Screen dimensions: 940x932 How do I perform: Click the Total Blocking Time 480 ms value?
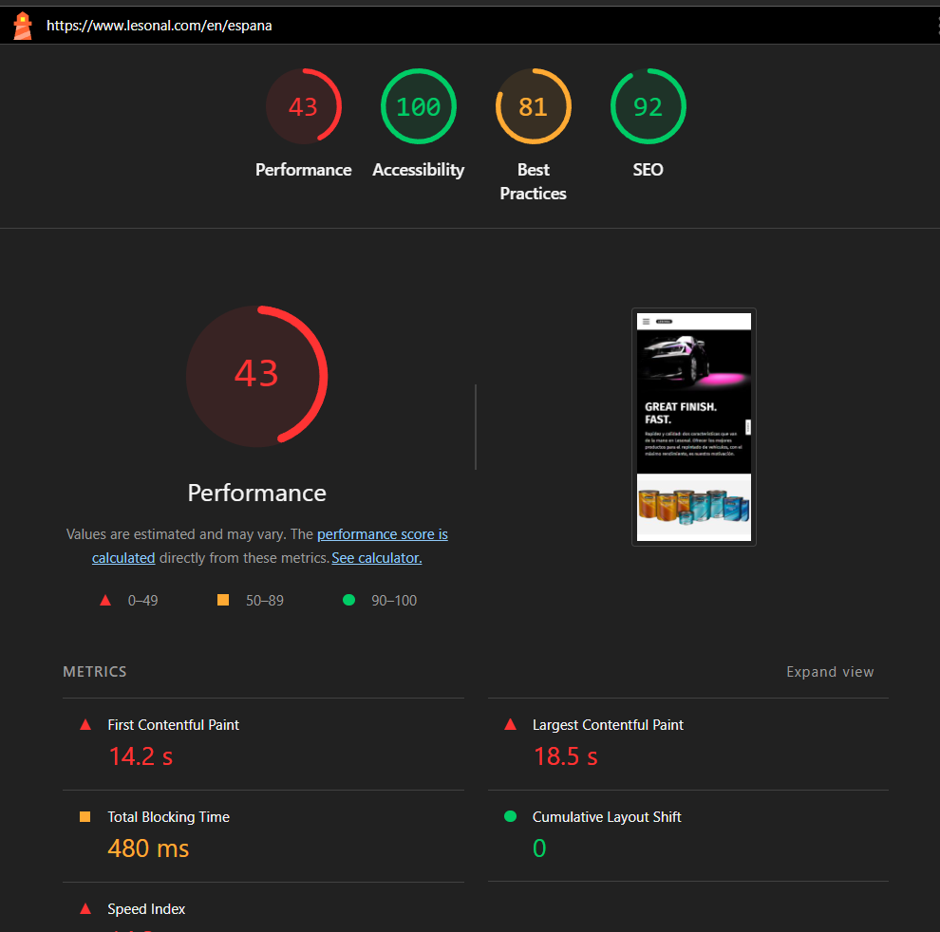[148, 848]
